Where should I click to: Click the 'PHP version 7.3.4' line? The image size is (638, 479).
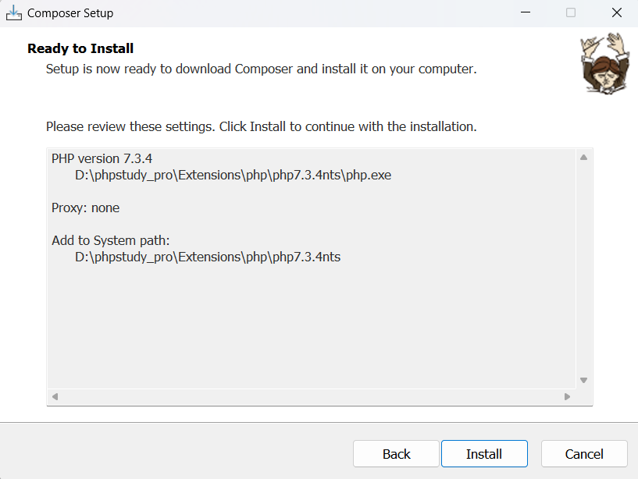tap(102, 158)
